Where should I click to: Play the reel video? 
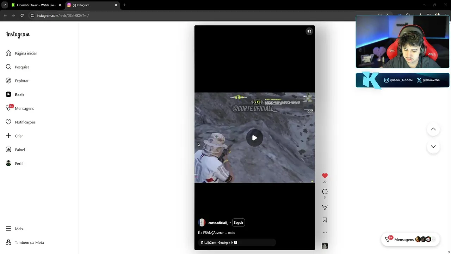(254, 138)
